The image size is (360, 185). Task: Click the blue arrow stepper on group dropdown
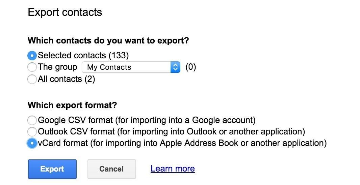click(175, 67)
